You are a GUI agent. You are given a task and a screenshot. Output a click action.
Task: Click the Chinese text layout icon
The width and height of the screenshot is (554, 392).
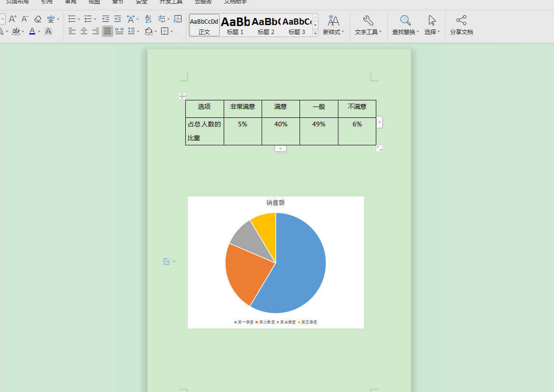(x=131, y=18)
